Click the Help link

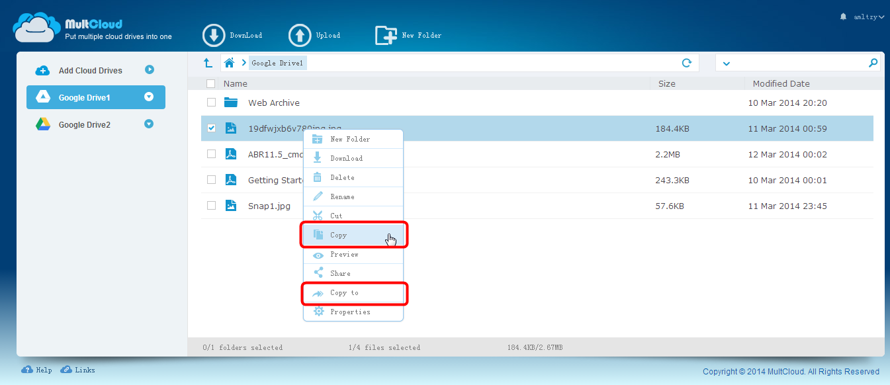44,370
